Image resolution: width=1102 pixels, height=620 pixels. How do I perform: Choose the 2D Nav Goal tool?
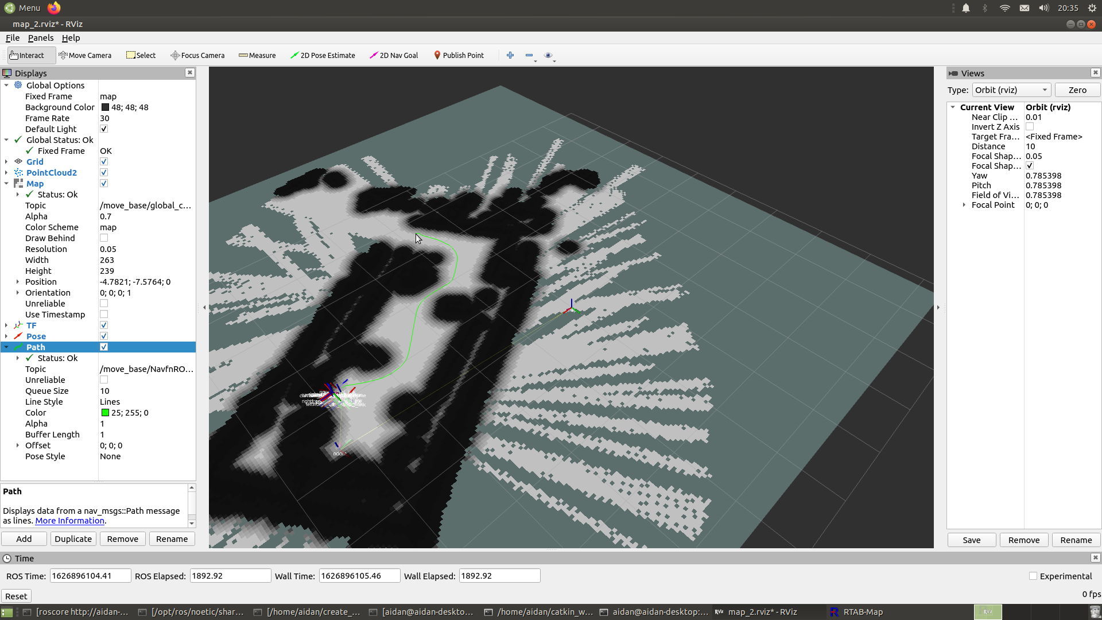(394, 55)
